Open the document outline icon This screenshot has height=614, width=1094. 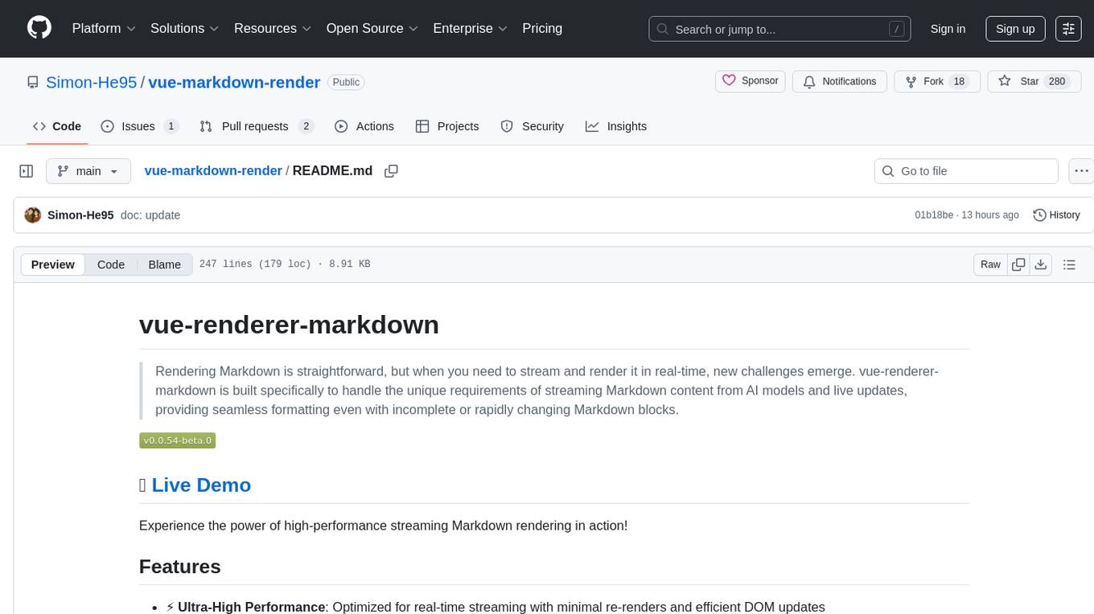pyautogui.click(x=1069, y=264)
